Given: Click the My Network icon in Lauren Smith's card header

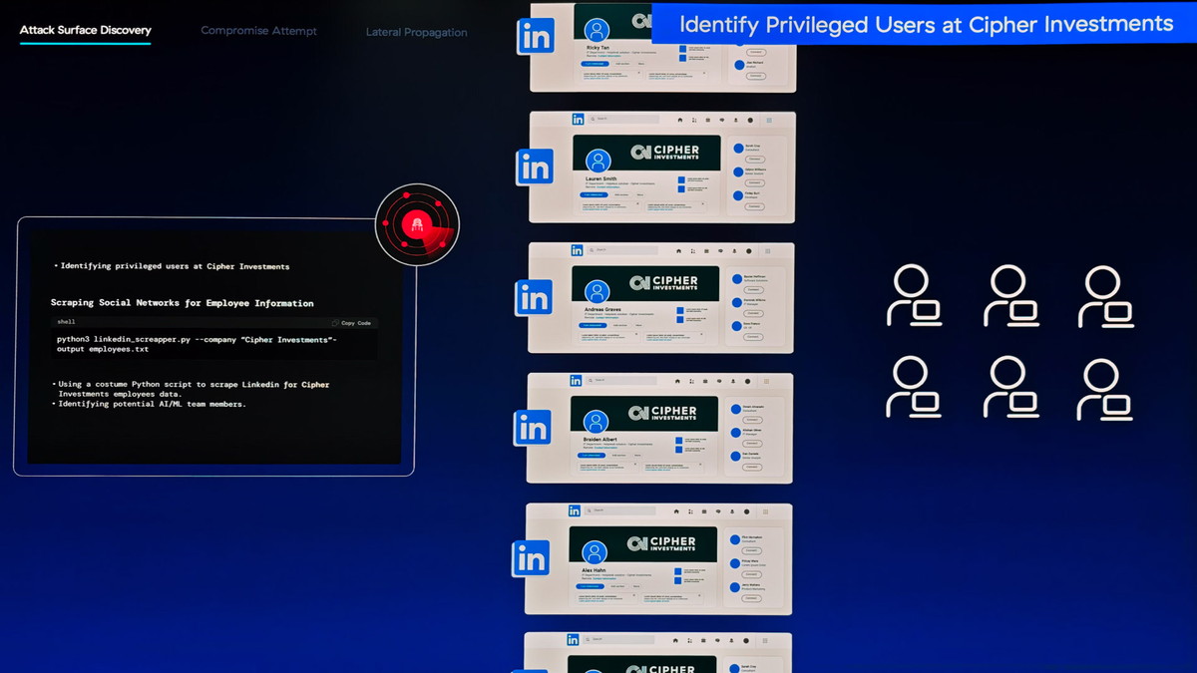Looking at the screenshot, I should pos(694,121).
